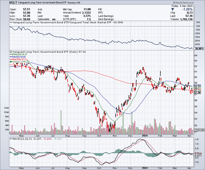205x170 pixels.
Task: Click the boxed 1705136 volume axis label
Action: coord(199,130)
